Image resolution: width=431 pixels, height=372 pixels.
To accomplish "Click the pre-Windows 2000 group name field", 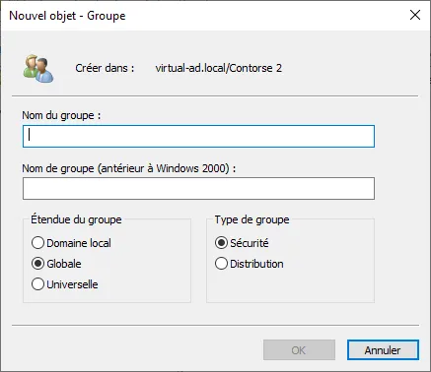I will [x=198, y=188].
